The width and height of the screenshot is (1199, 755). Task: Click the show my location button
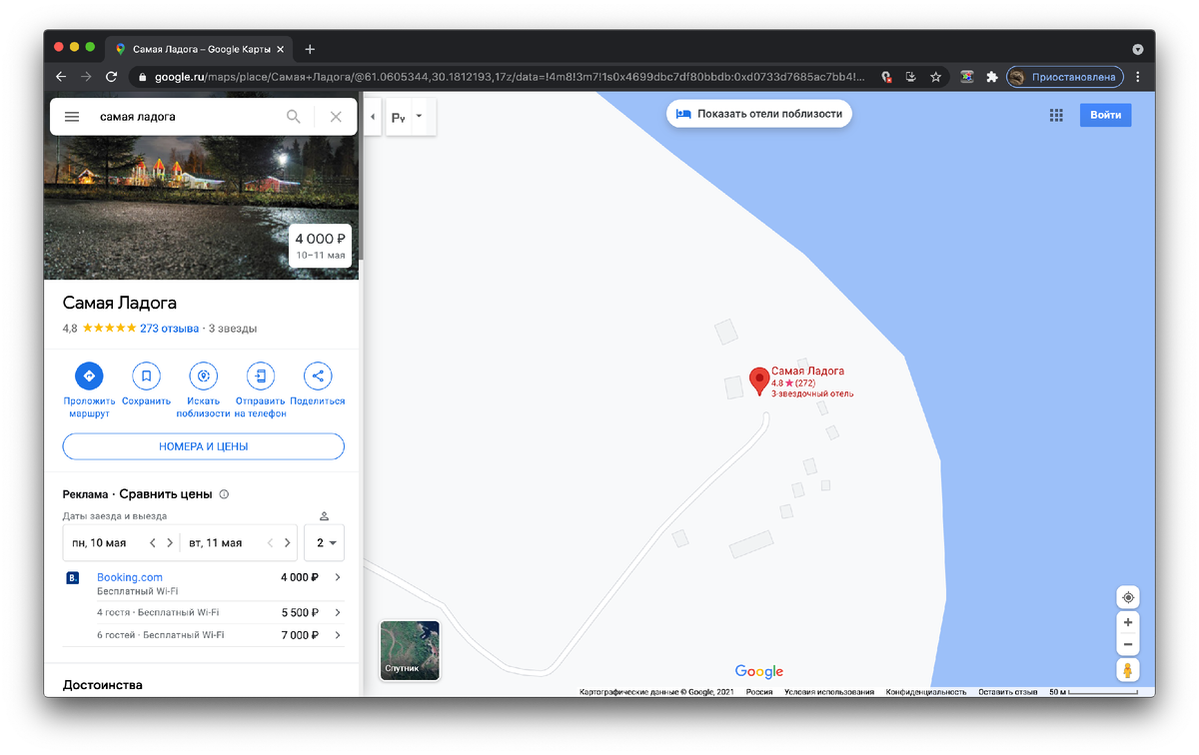tap(1128, 597)
